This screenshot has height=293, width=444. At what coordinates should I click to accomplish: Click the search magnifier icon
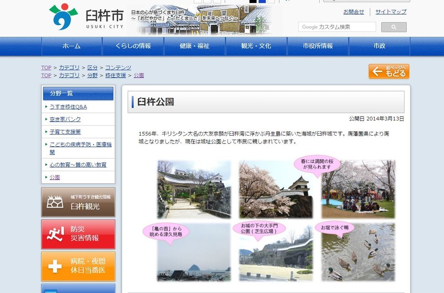[x=393, y=27]
